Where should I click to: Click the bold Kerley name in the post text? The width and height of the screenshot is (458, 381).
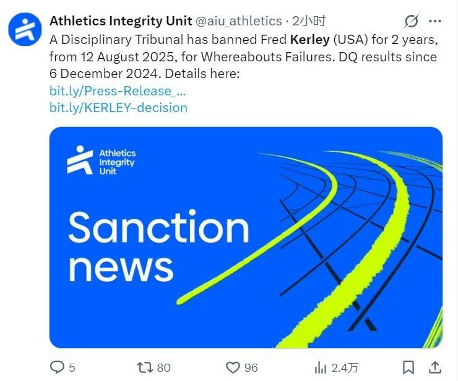point(310,40)
